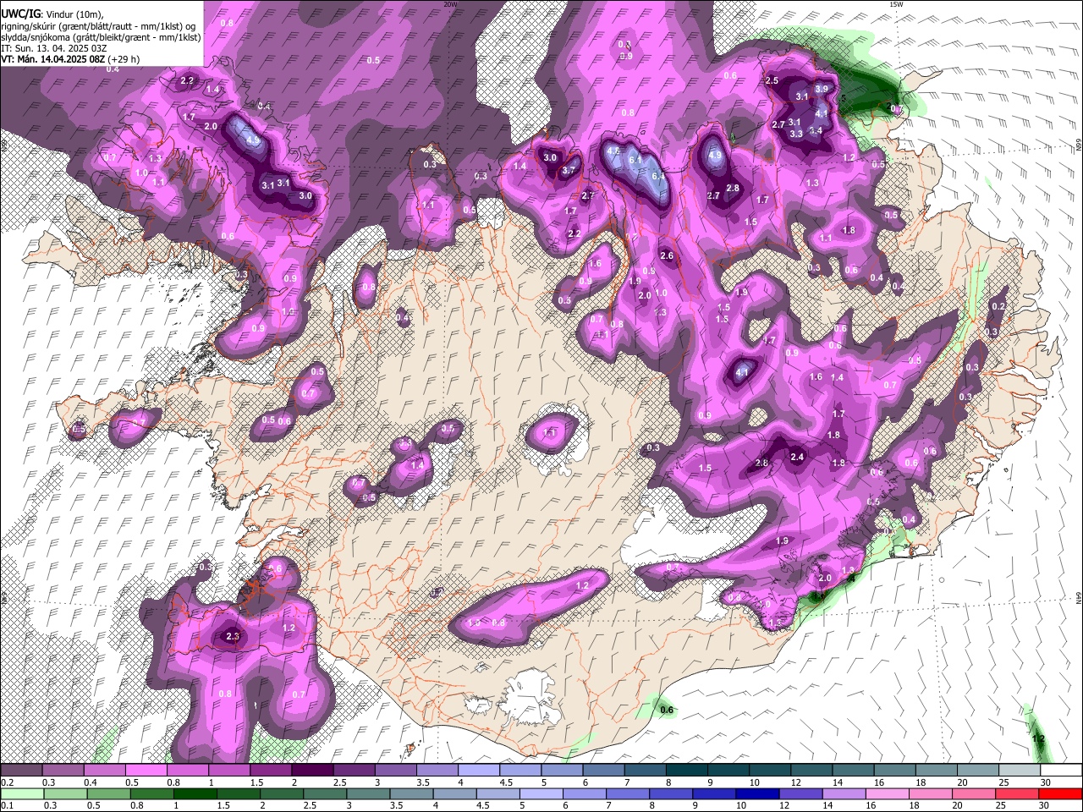Click the 'VT: Mán. 14.04.2025 08Z (+29 h)' line
1083x812 pixels.
click(x=70, y=59)
